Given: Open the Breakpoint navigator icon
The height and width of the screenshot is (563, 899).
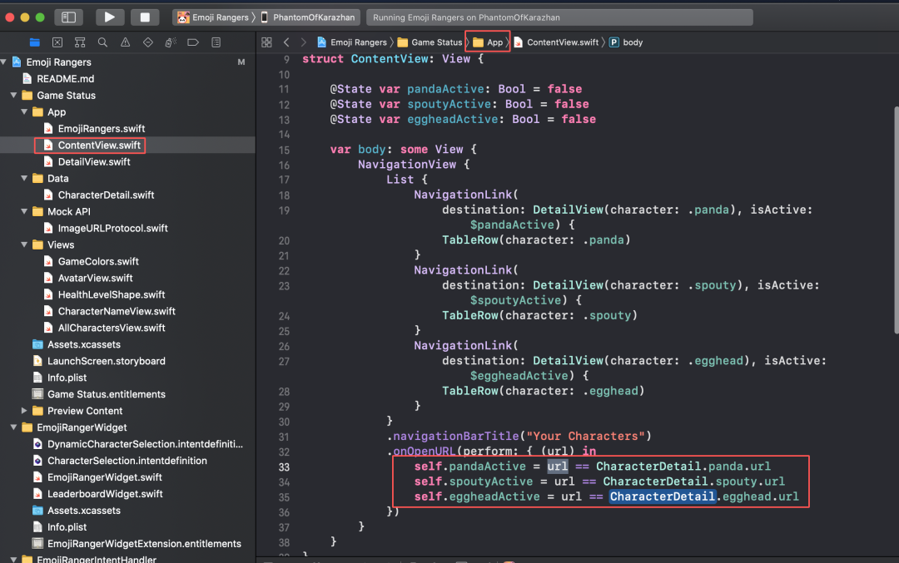Looking at the screenshot, I should pyautogui.click(x=192, y=42).
